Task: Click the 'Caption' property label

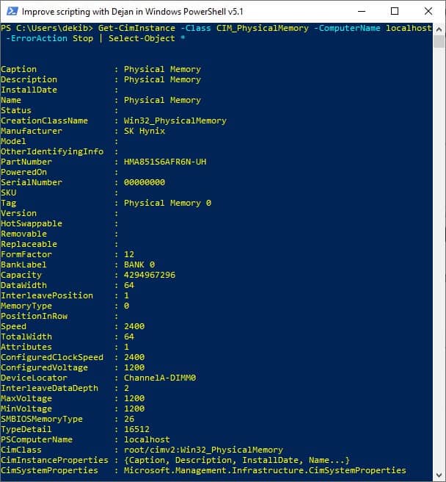Action: 18,69
